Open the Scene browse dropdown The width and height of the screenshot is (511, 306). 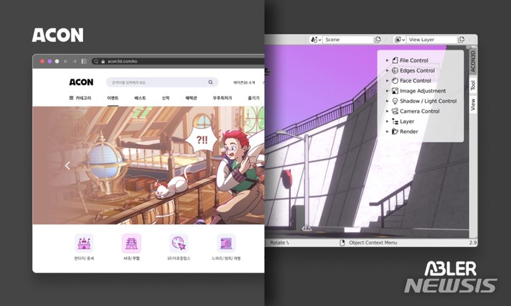coord(316,40)
